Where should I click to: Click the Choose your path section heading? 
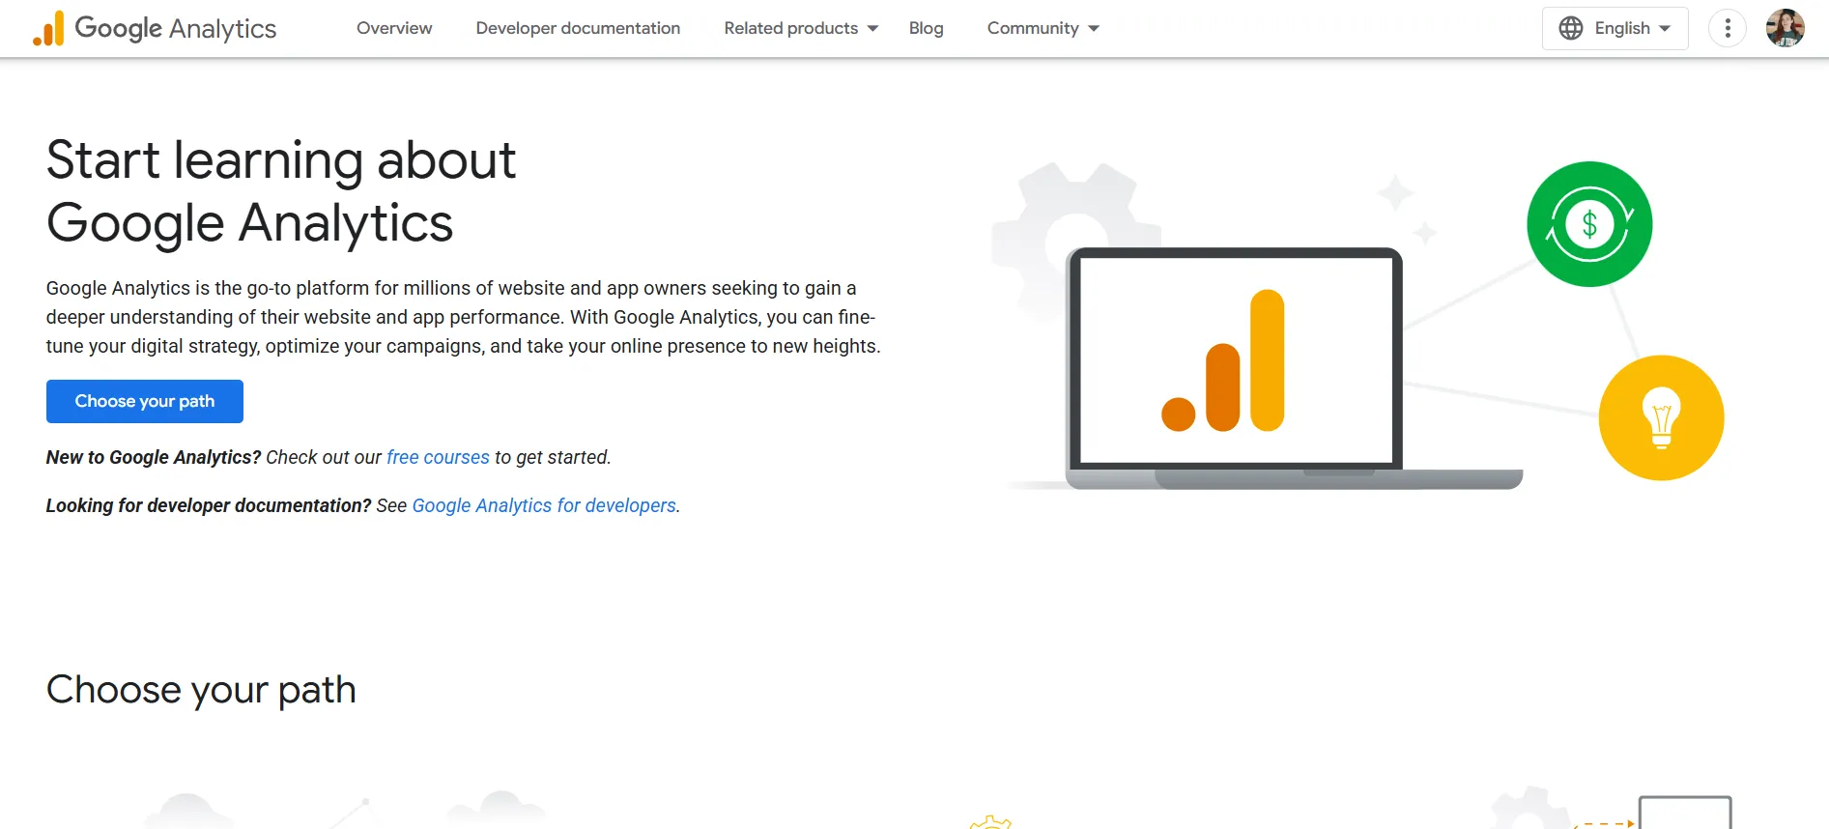201,690
